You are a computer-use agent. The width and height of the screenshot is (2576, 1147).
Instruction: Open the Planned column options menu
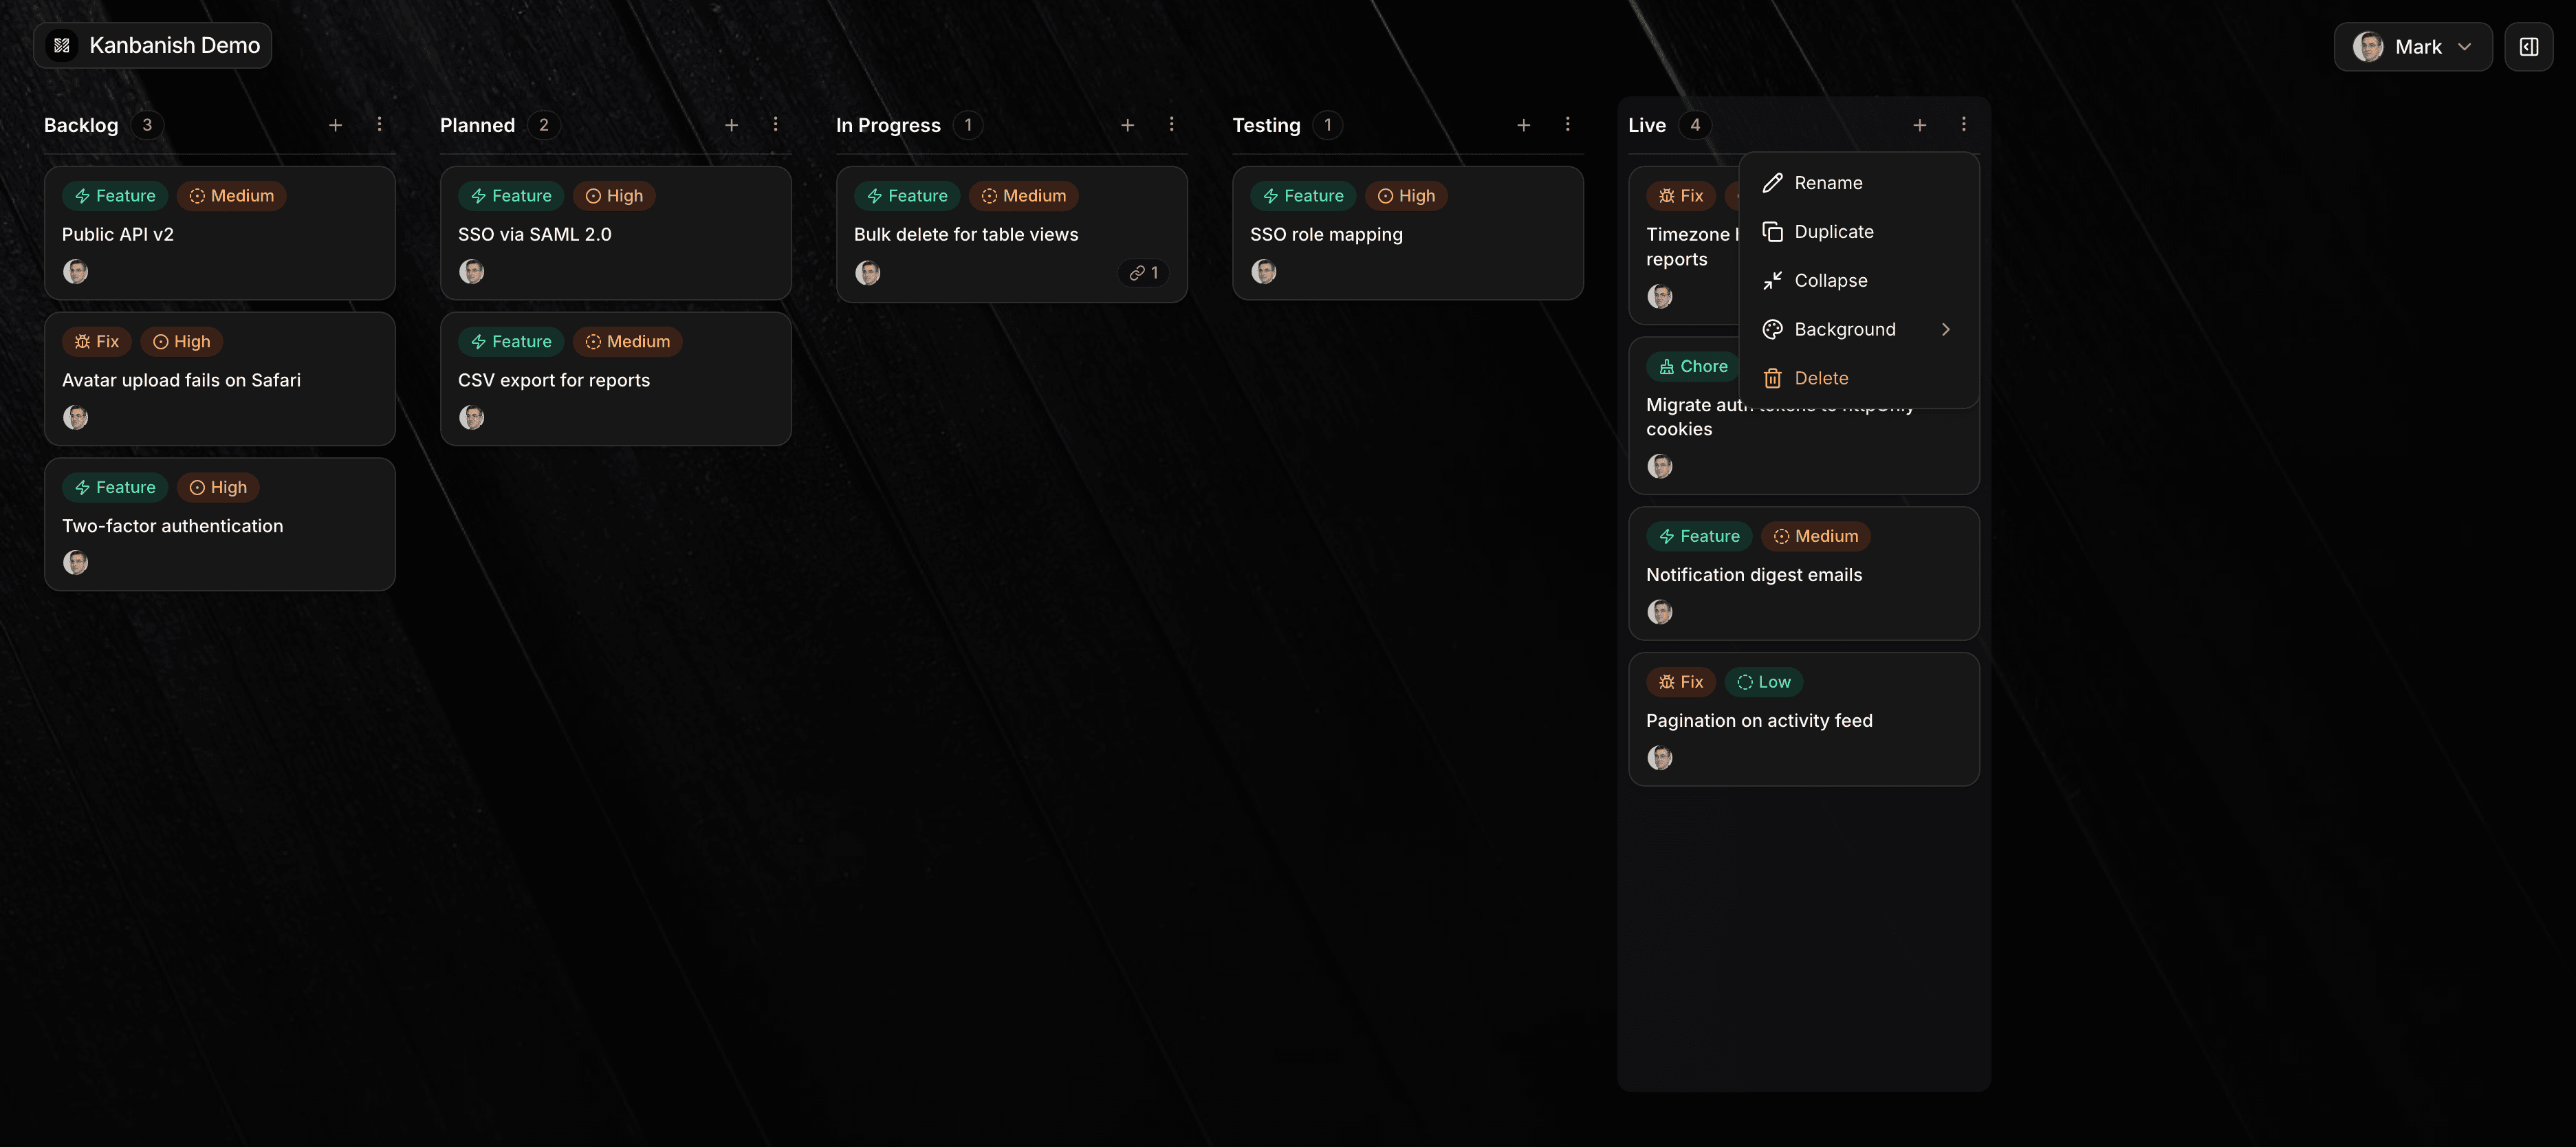pos(775,124)
